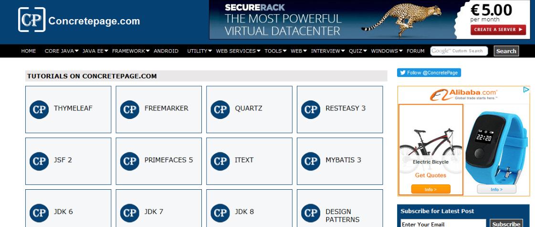Click the CP icon beside iText
Screen dimensions: 535x227
[x=220, y=161]
